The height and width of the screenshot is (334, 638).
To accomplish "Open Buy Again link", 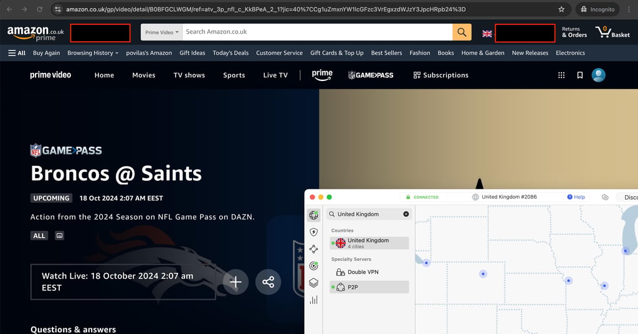I will click(46, 53).
